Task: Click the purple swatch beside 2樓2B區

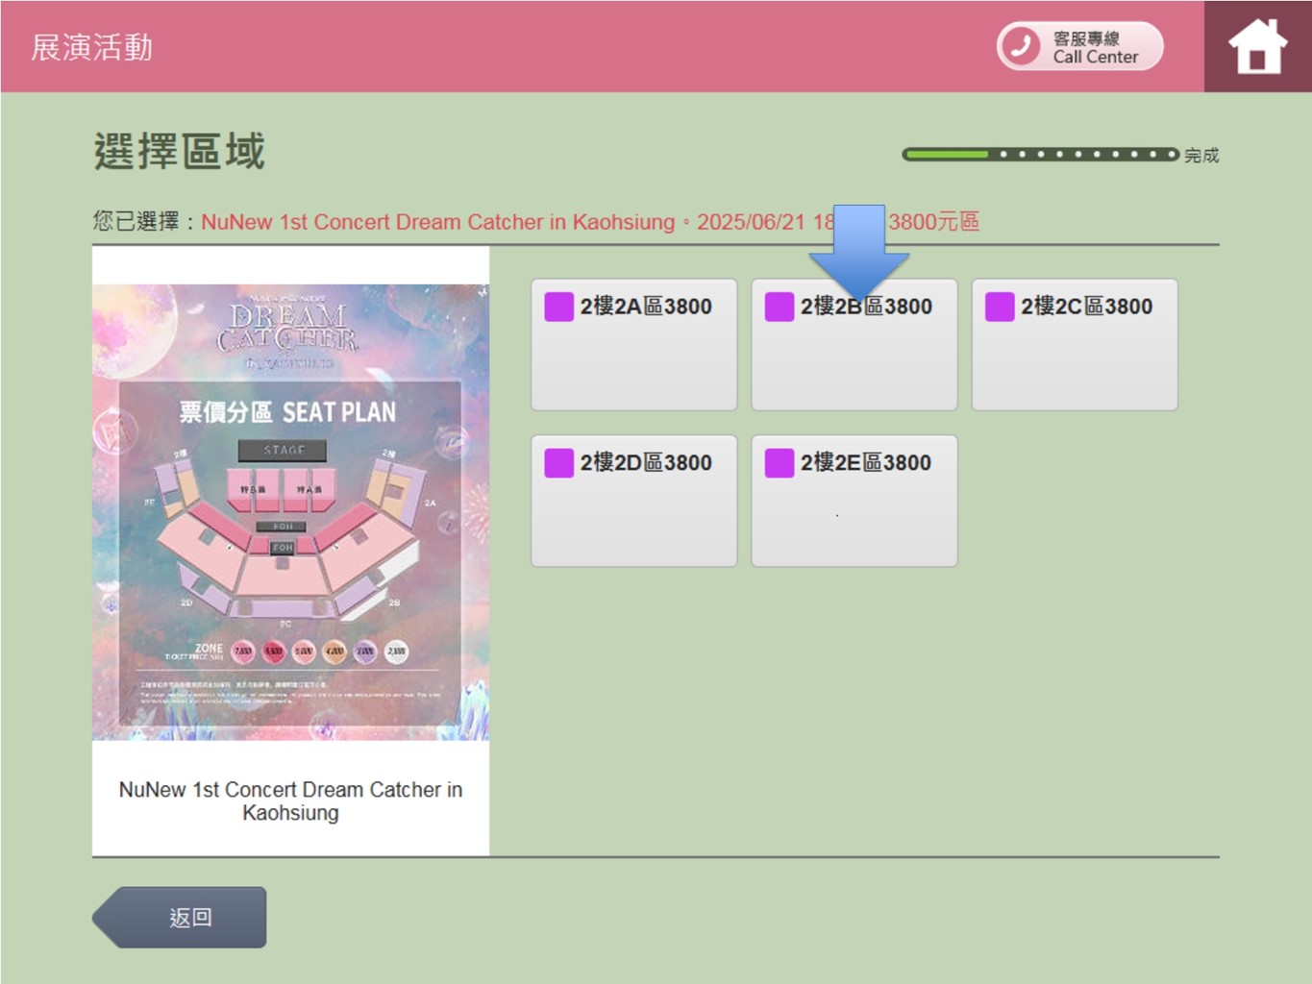Action: coord(779,307)
